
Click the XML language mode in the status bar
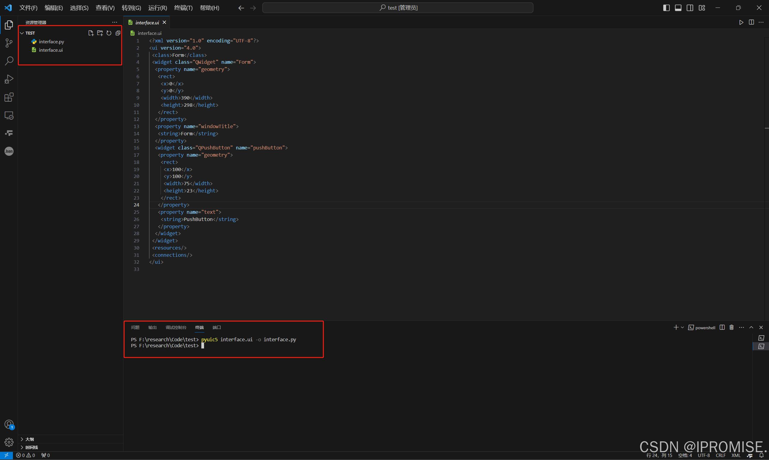(736, 455)
